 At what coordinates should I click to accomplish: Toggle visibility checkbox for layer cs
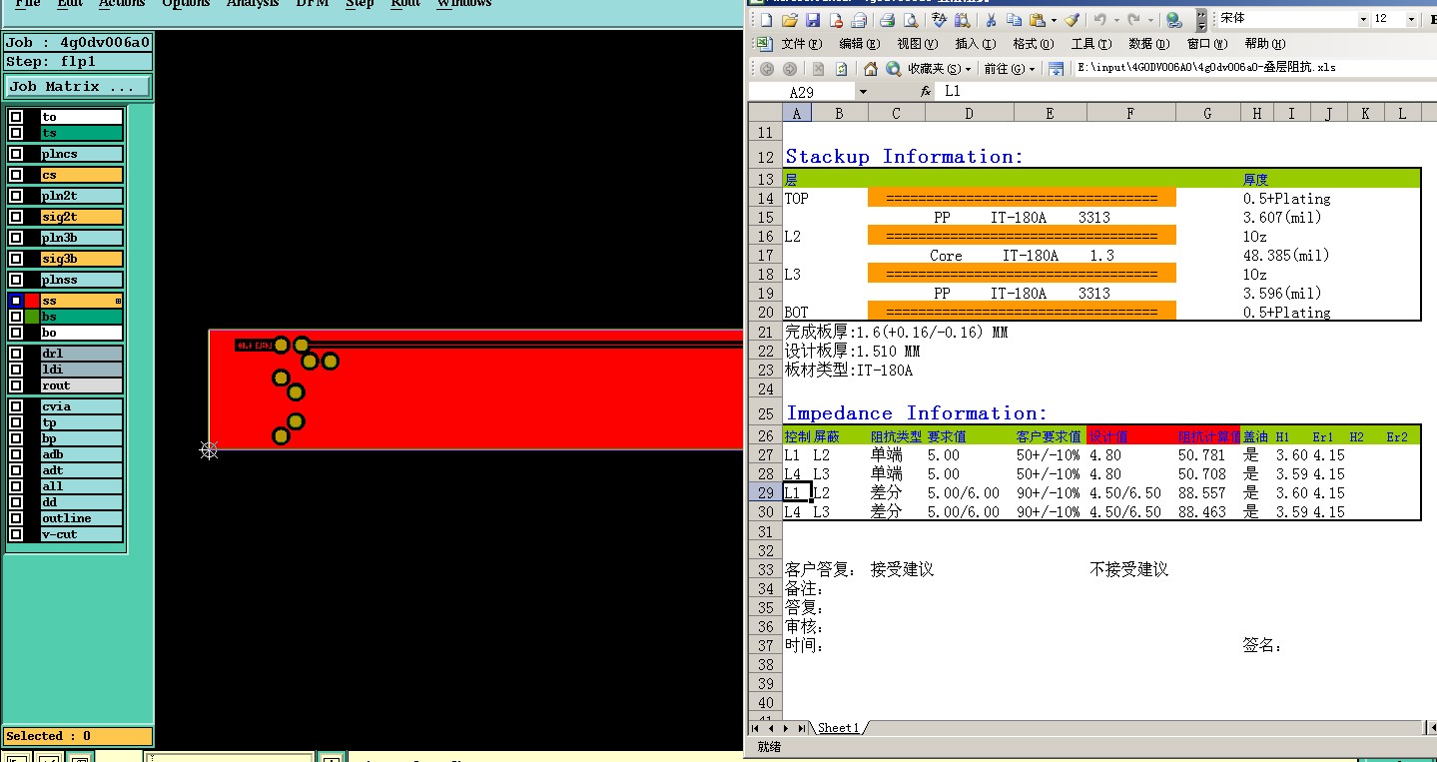point(16,175)
